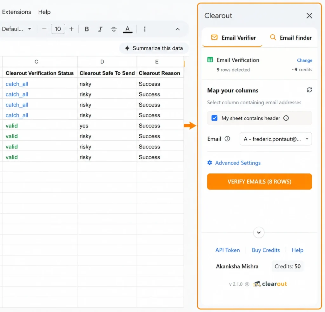Click the Advanced Settings gear icon
This screenshot has height=312, width=325.
(x=210, y=163)
